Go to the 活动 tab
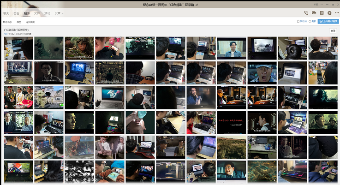Screen dimensions: 340x185 [47, 13]
